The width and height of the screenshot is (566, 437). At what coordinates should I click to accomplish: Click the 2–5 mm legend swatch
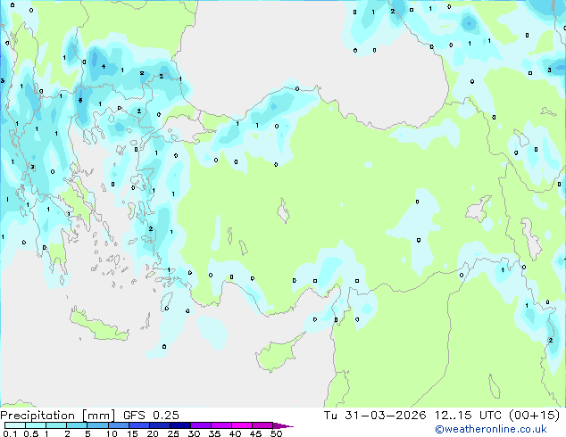tap(77, 425)
